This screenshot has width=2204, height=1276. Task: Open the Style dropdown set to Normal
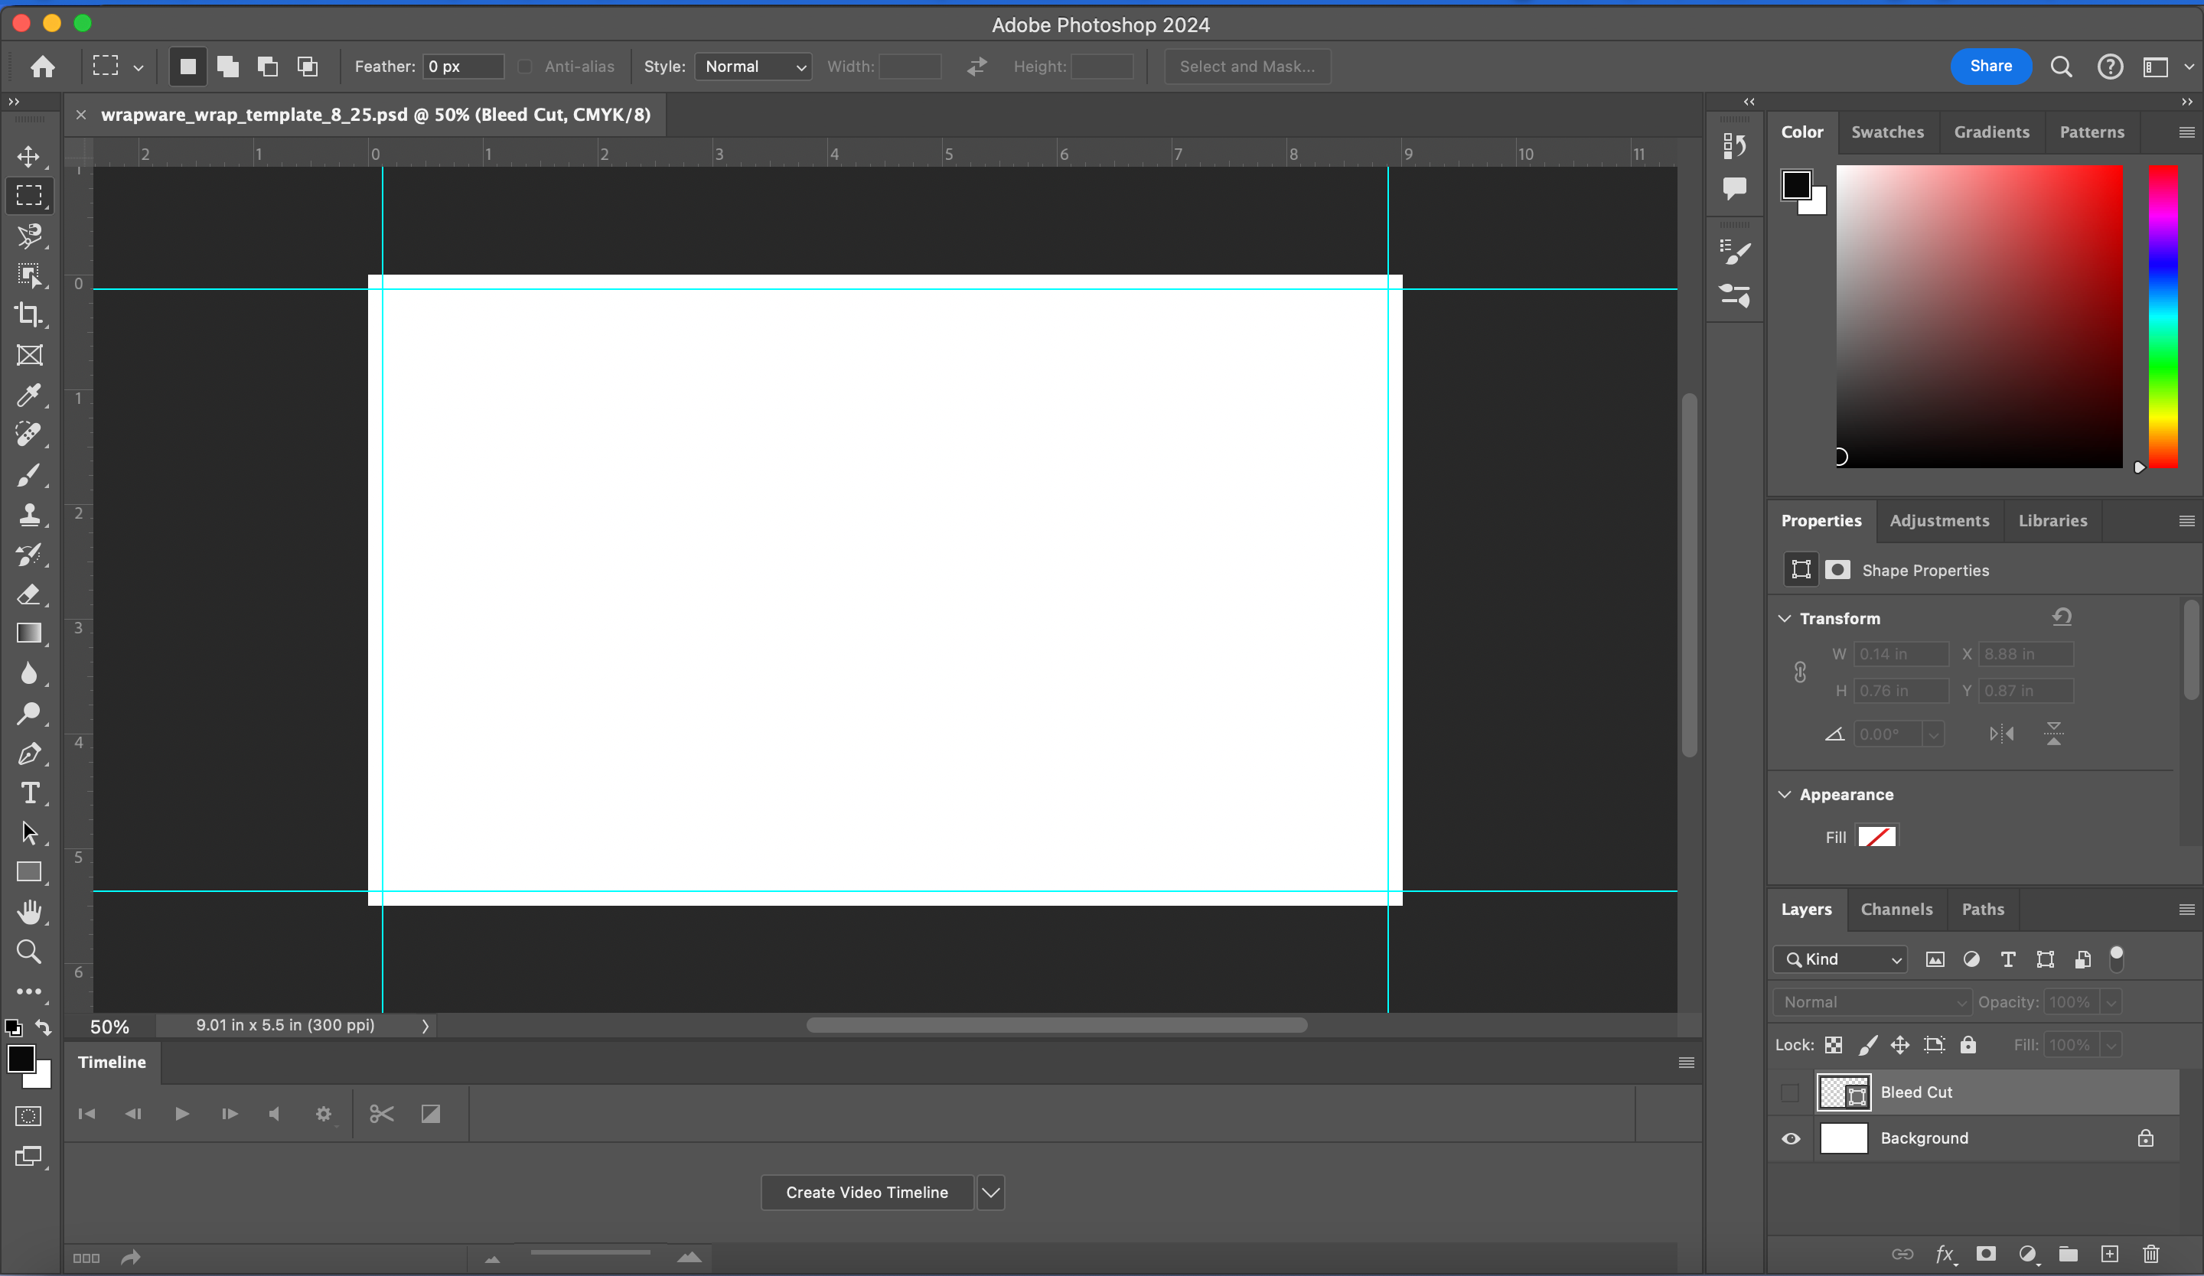point(753,67)
